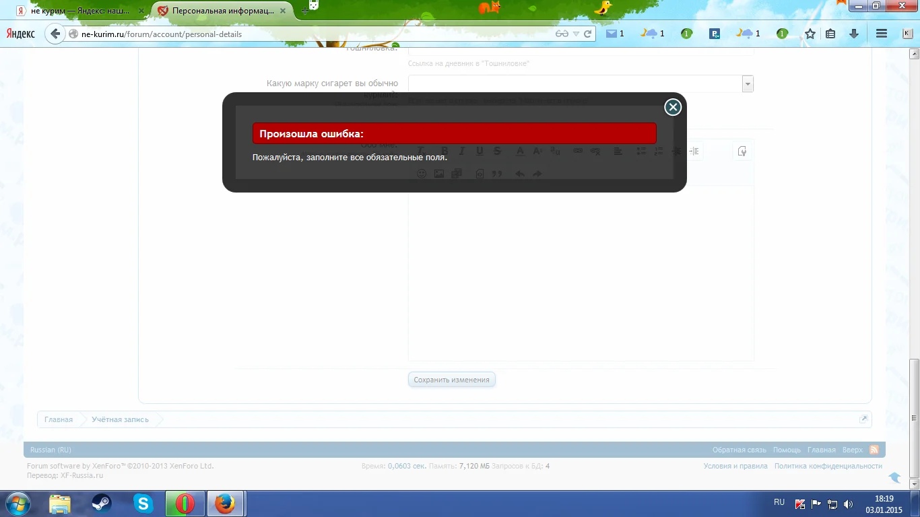Go to 'Главная' in the breadcrumb
Viewport: 920px width, 517px height.
click(59, 419)
